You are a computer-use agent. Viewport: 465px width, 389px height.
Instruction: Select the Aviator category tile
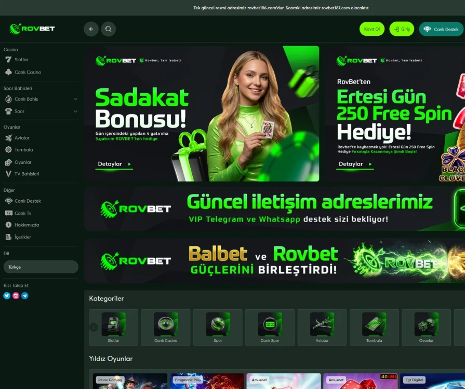tap(322, 327)
